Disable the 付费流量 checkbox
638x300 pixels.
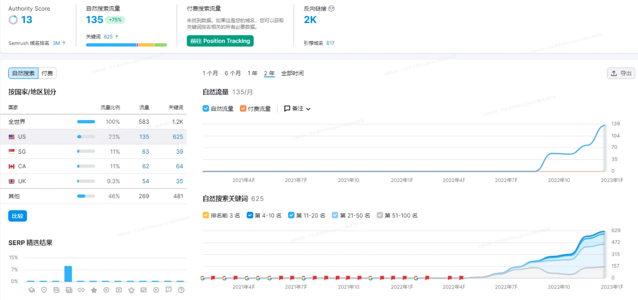tap(244, 108)
